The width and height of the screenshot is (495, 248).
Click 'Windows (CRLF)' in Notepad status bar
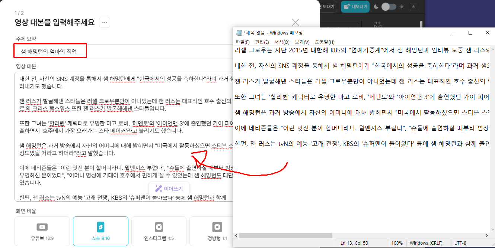(x=426, y=243)
